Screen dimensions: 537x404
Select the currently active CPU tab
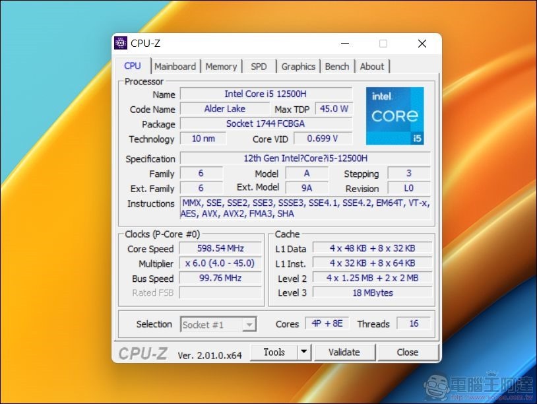click(x=132, y=65)
